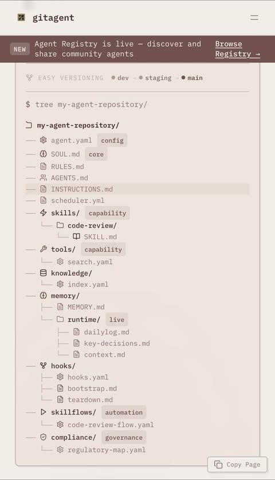This screenshot has width=275, height=480.
Task: Click the database icon for knowledge/
Action: pos(44,273)
